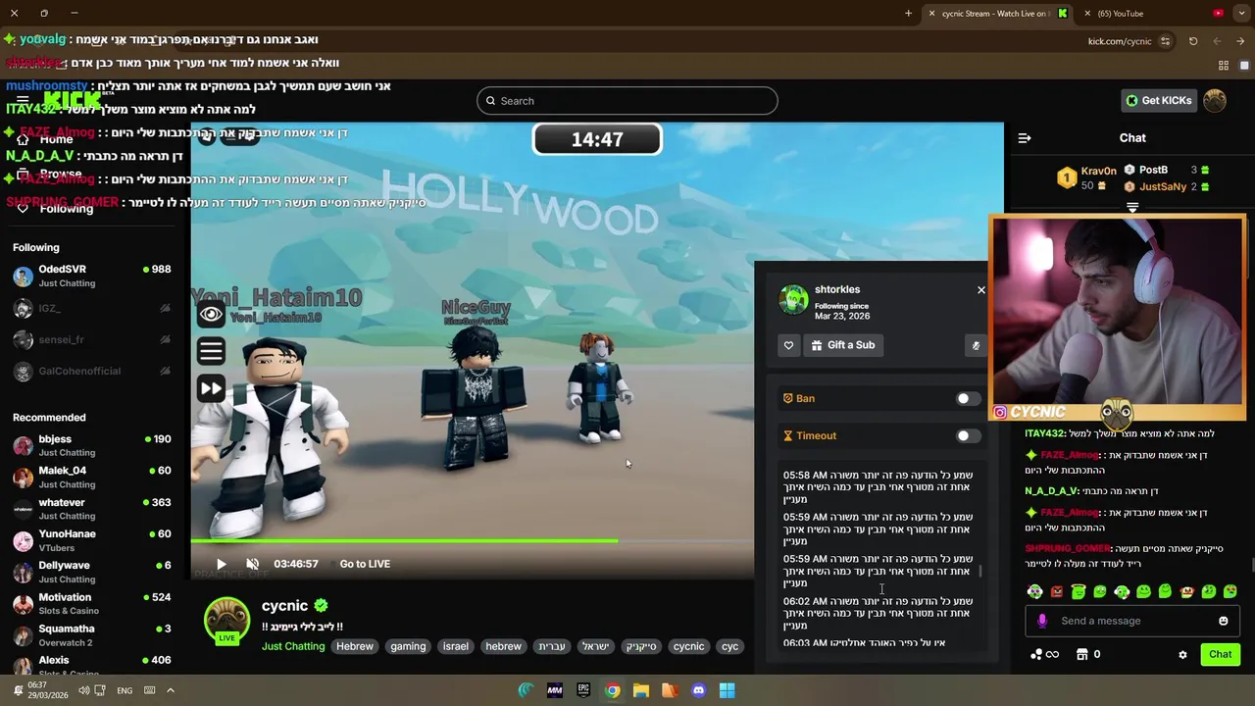This screenshot has height=706, width=1255.
Task: Close the shtorkles user card
Action: [980, 290]
